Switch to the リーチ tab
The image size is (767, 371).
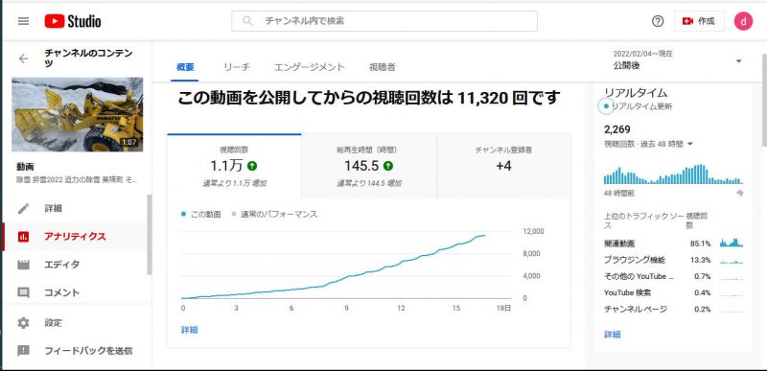click(237, 67)
